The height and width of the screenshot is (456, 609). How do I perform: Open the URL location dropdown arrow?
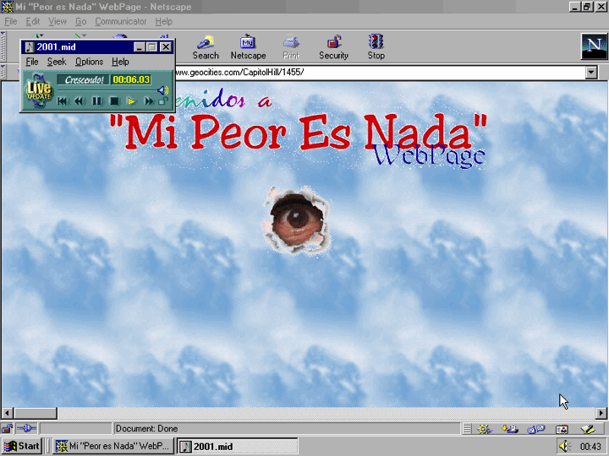591,73
